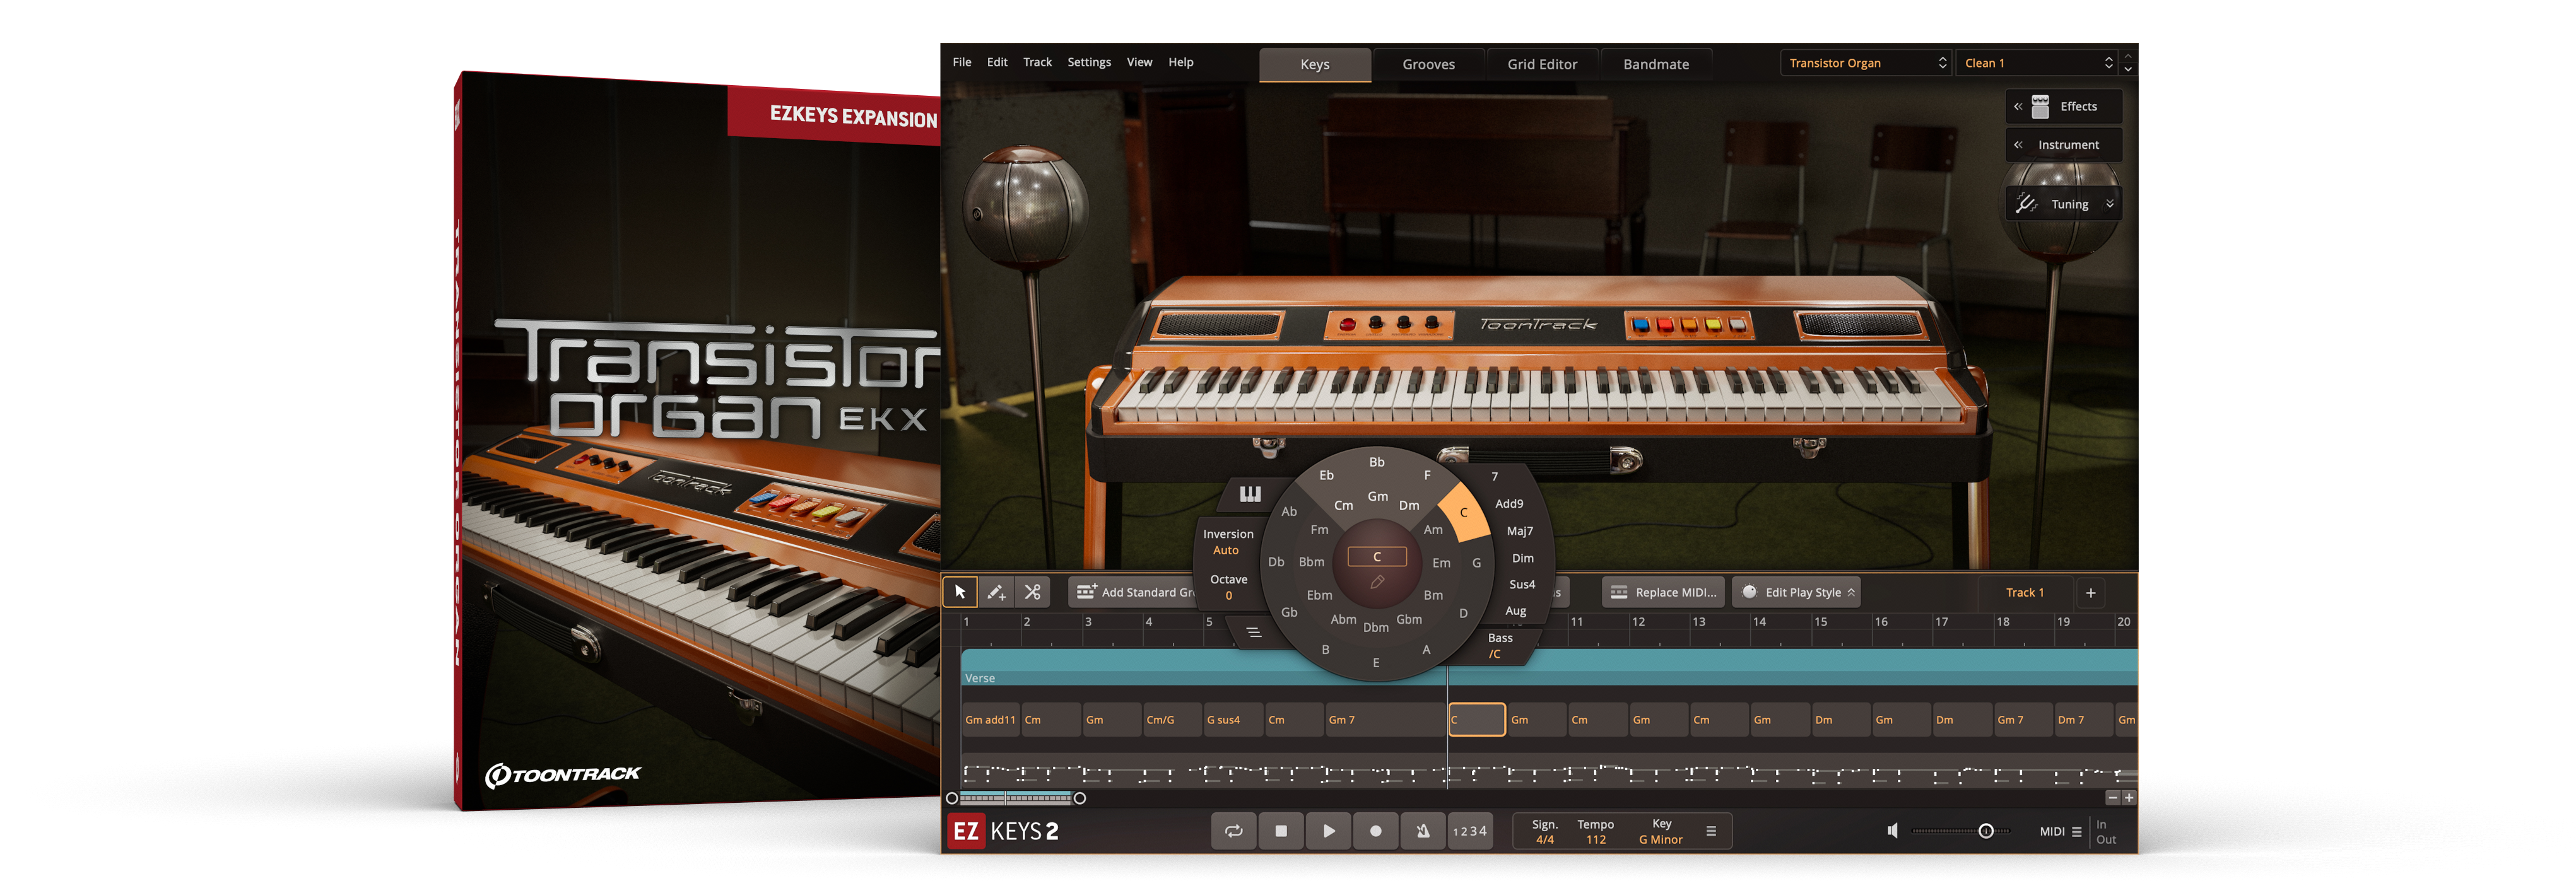Screen dimensions: 2576x893
Task: Select the arrow pointer tool
Action: tap(960, 592)
